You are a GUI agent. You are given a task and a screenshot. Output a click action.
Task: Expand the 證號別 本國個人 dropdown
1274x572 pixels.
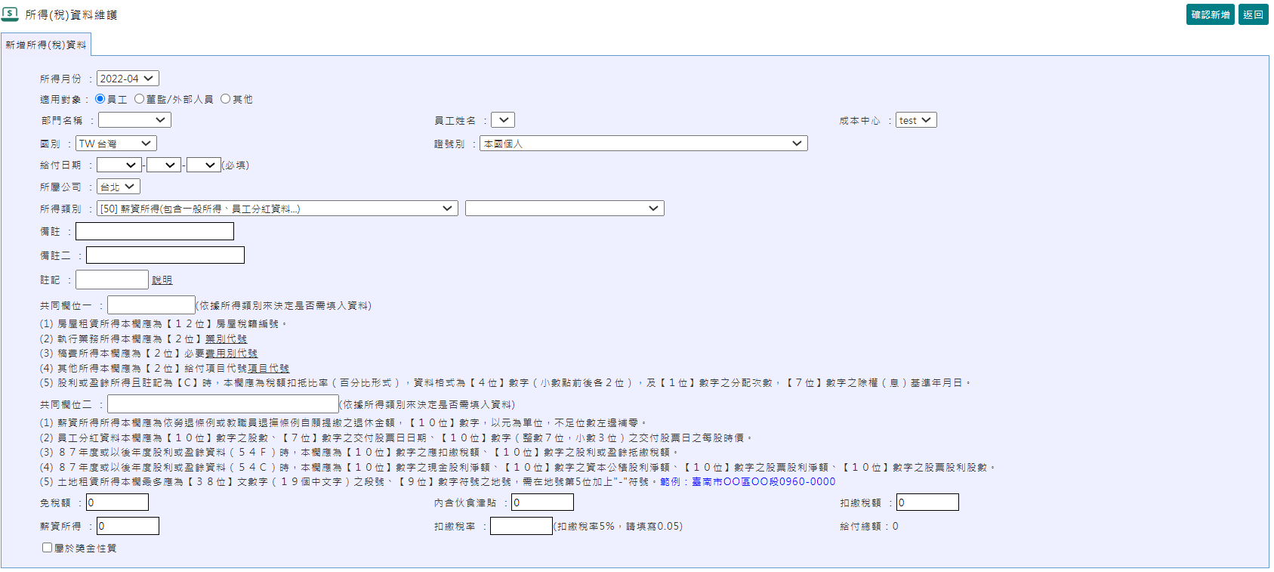(x=643, y=144)
